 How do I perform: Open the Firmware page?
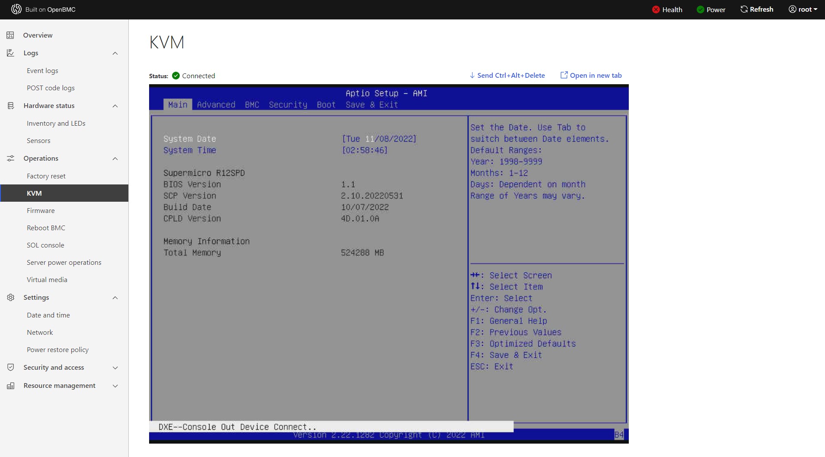click(64, 210)
